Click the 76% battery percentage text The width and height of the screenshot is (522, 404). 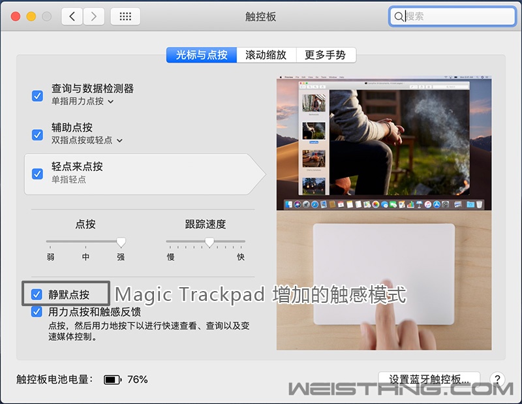(x=138, y=379)
